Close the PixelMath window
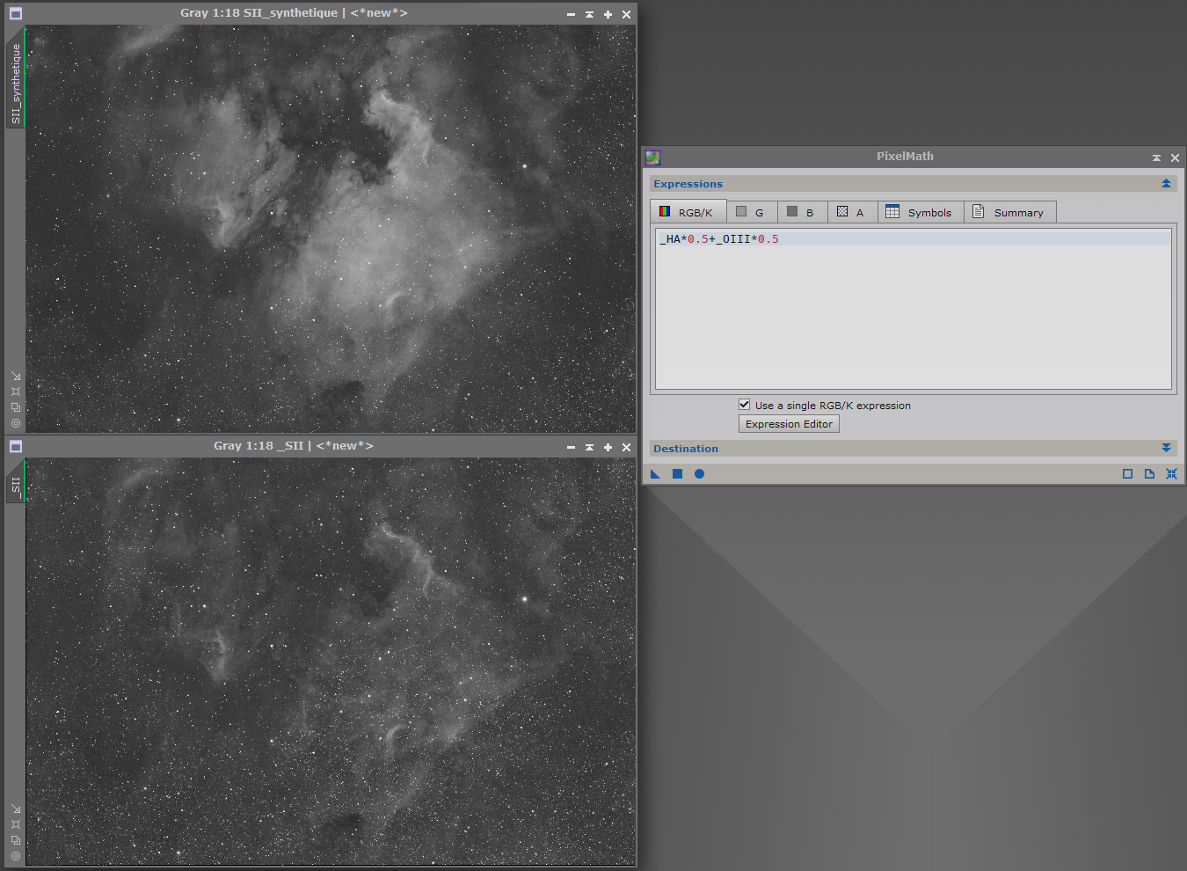The image size is (1187, 871). tap(1175, 157)
